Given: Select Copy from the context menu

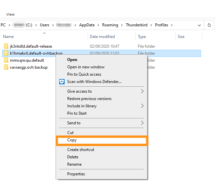Looking at the screenshot, I should (x=72, y=140).
